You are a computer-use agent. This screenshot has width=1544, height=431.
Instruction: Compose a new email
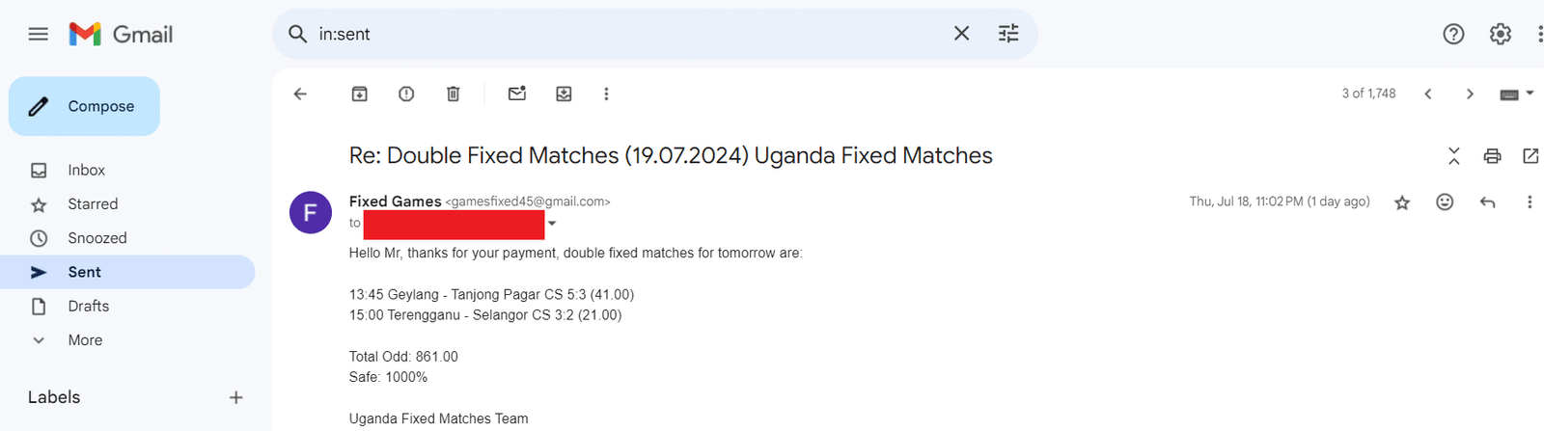[x=84, y=106]
